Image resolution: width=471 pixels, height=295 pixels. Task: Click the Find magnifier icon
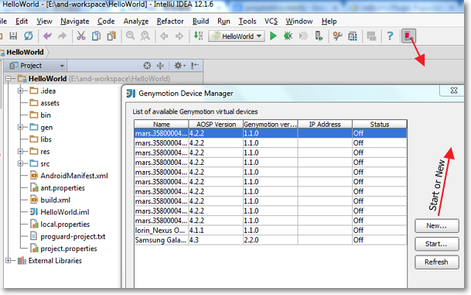click(x=130, y=36)
